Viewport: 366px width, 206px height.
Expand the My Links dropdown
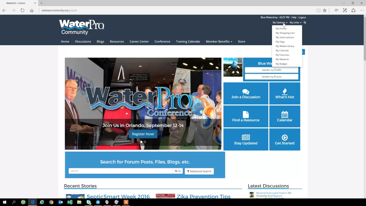(x=295, y=23)
